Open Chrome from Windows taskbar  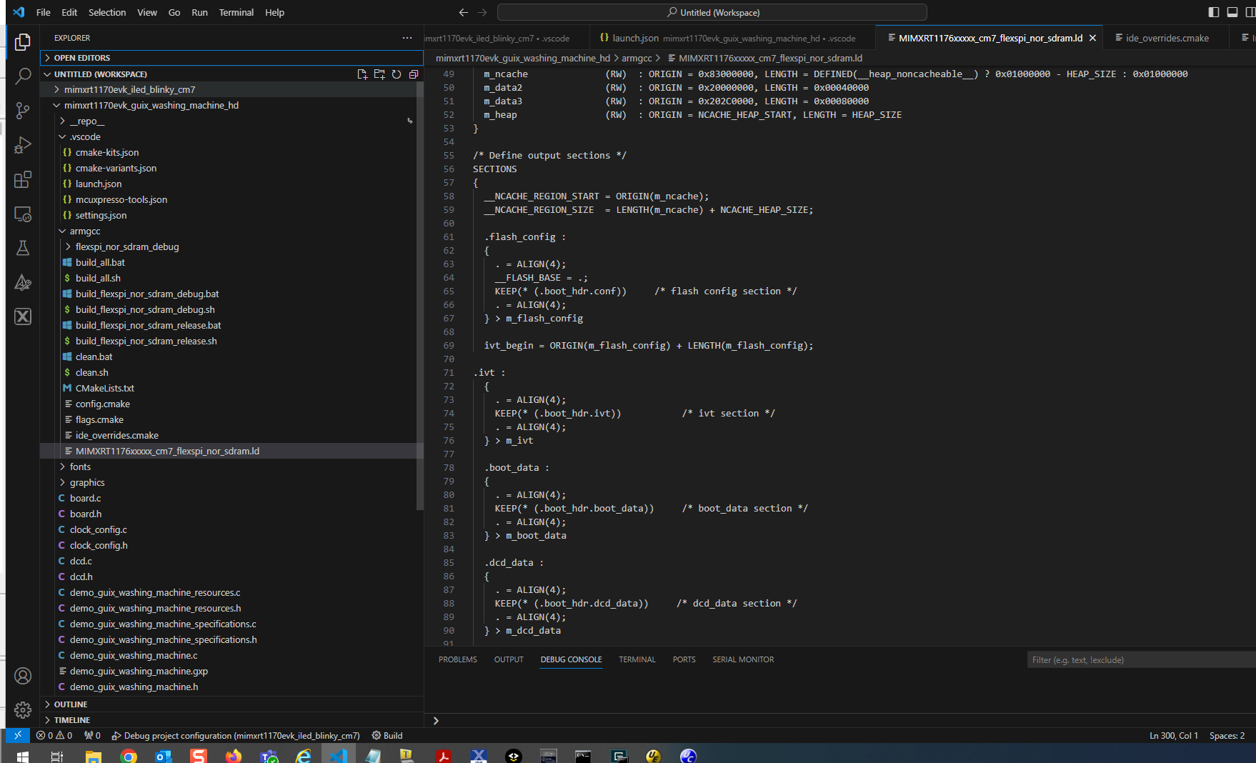[x=129, y=756]
